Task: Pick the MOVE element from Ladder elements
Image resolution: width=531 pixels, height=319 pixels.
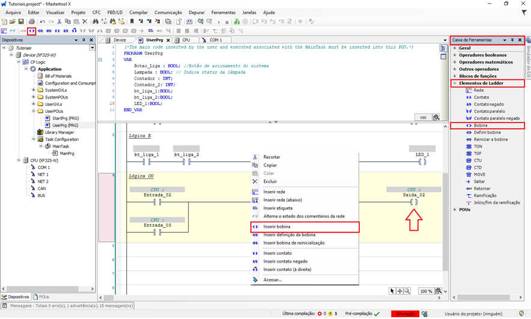Action: [x=479, y=174]
